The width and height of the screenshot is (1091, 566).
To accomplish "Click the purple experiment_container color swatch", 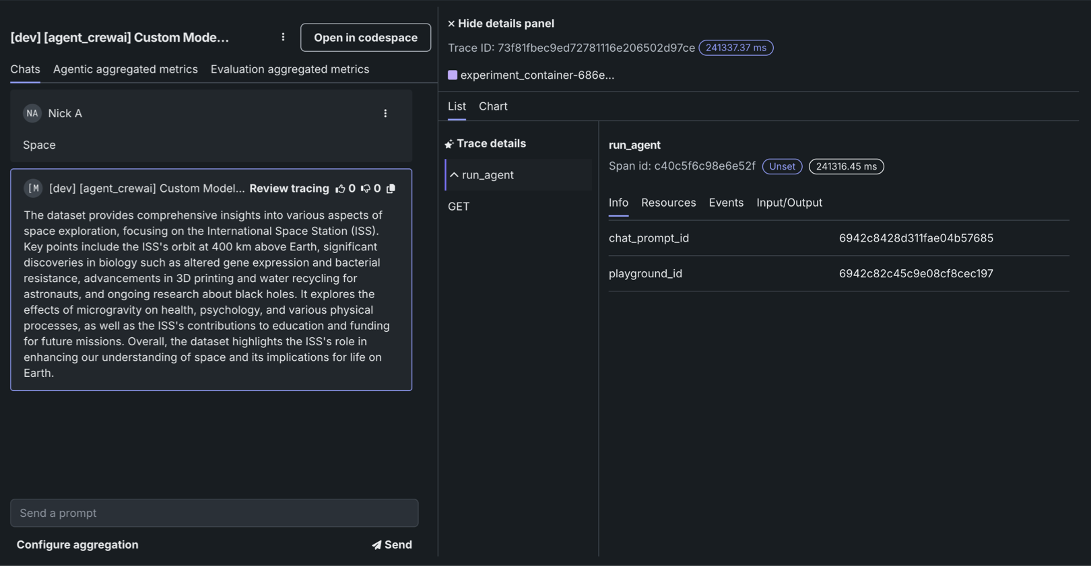I will click(x=453, y=75).
